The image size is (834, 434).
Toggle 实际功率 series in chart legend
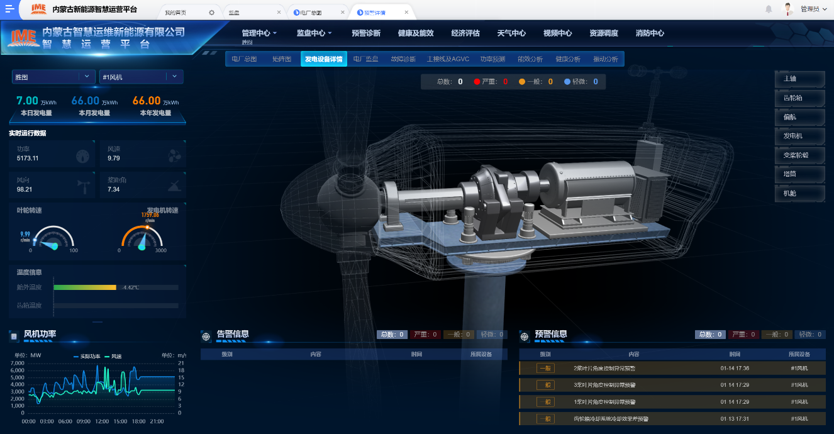click(86, 357)
